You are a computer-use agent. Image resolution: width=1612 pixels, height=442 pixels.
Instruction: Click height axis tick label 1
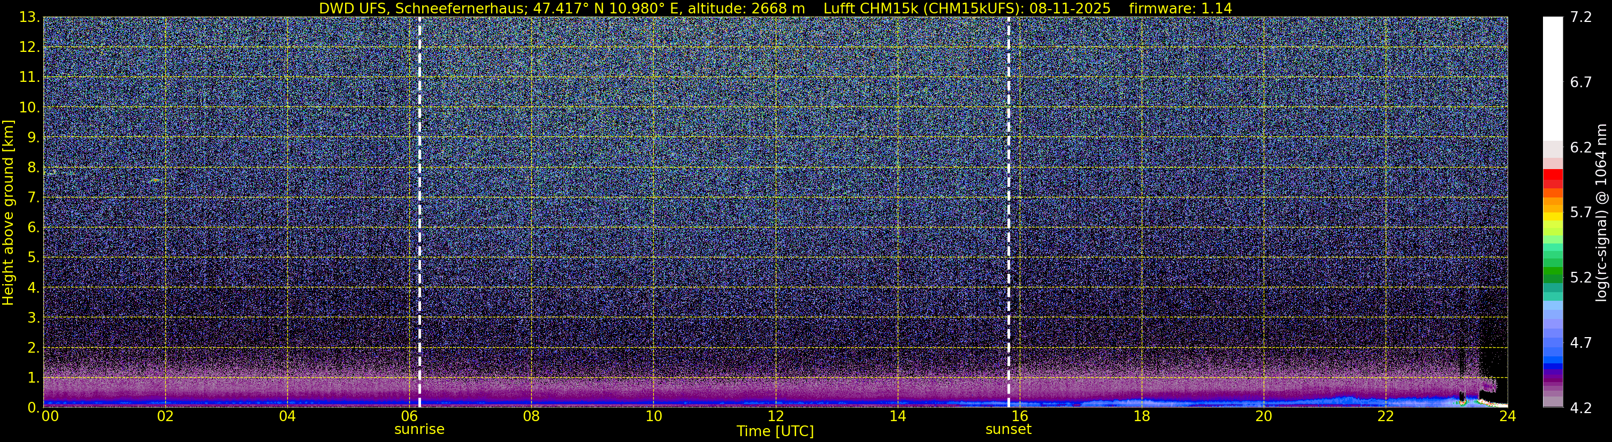(33, 377)
